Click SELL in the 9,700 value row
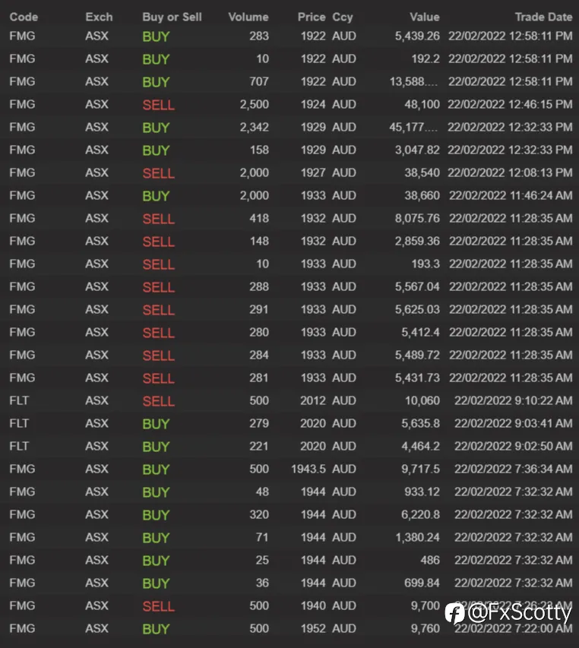Screen dimensions: 579x648 point(159,606)
